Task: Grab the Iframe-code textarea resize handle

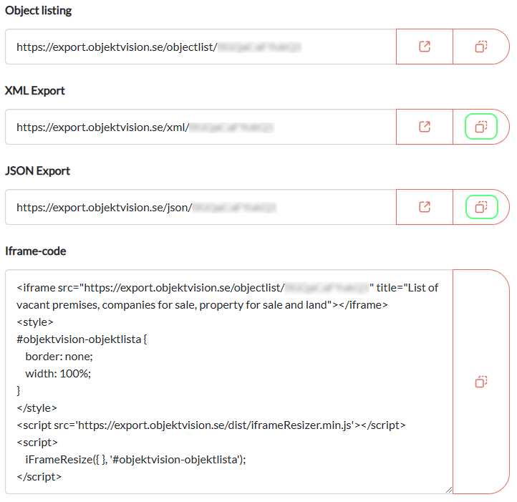Action: coord(449,490)
